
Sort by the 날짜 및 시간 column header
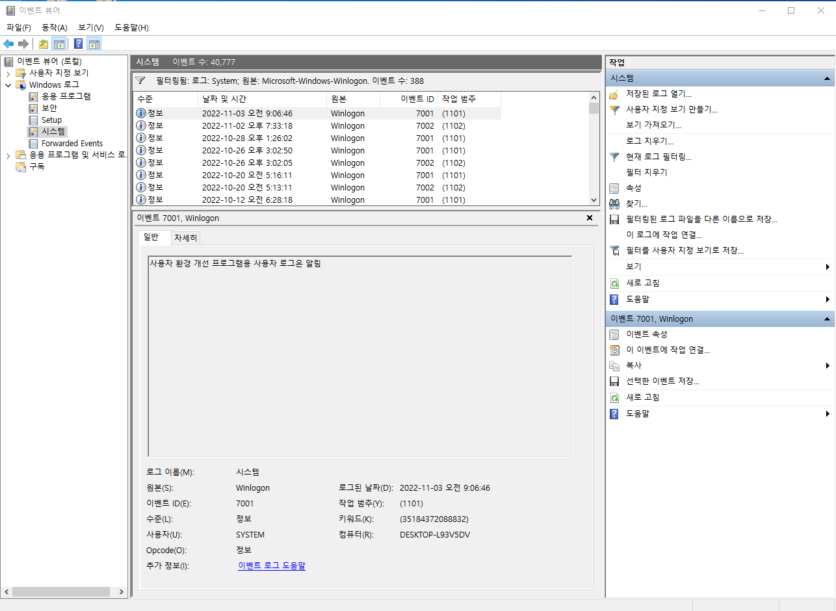click(262, 99)
